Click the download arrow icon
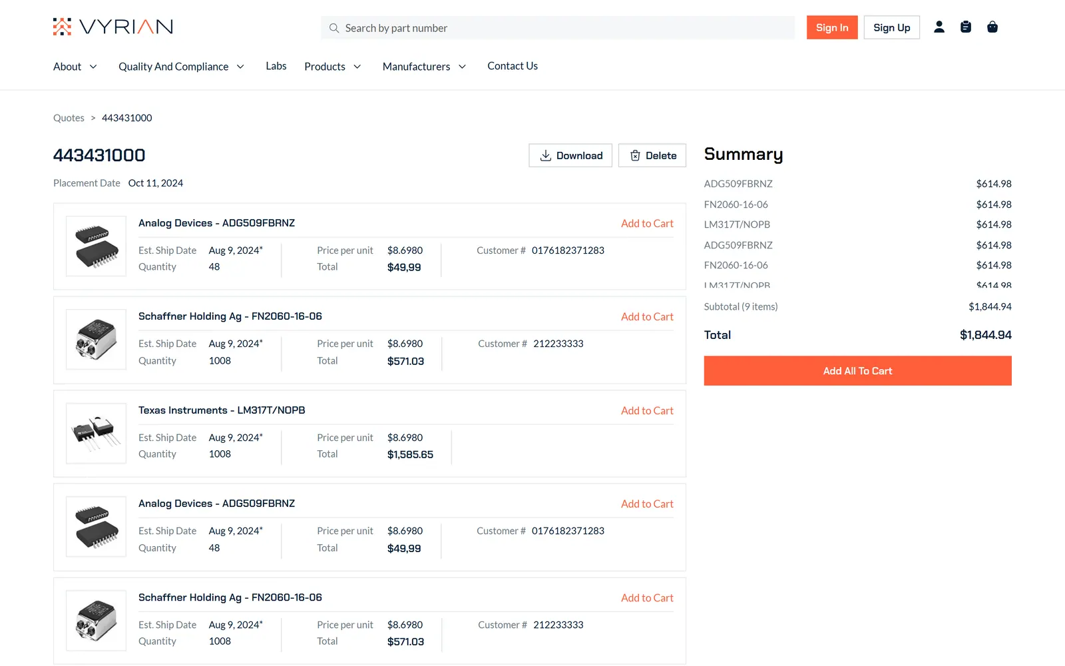Screen dimensions: 1065x666 546,155
